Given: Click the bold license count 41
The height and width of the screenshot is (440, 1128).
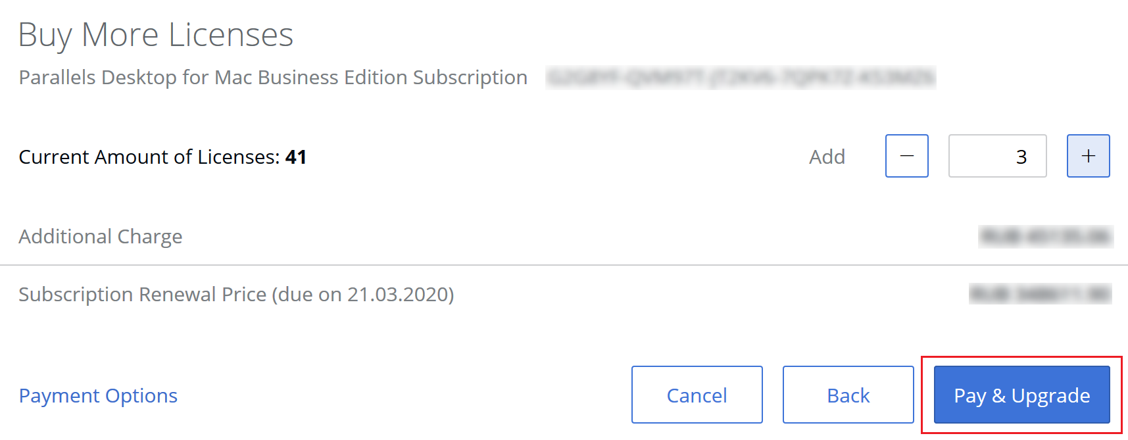Looking at the screenshot, I should (x=296, y=157).
